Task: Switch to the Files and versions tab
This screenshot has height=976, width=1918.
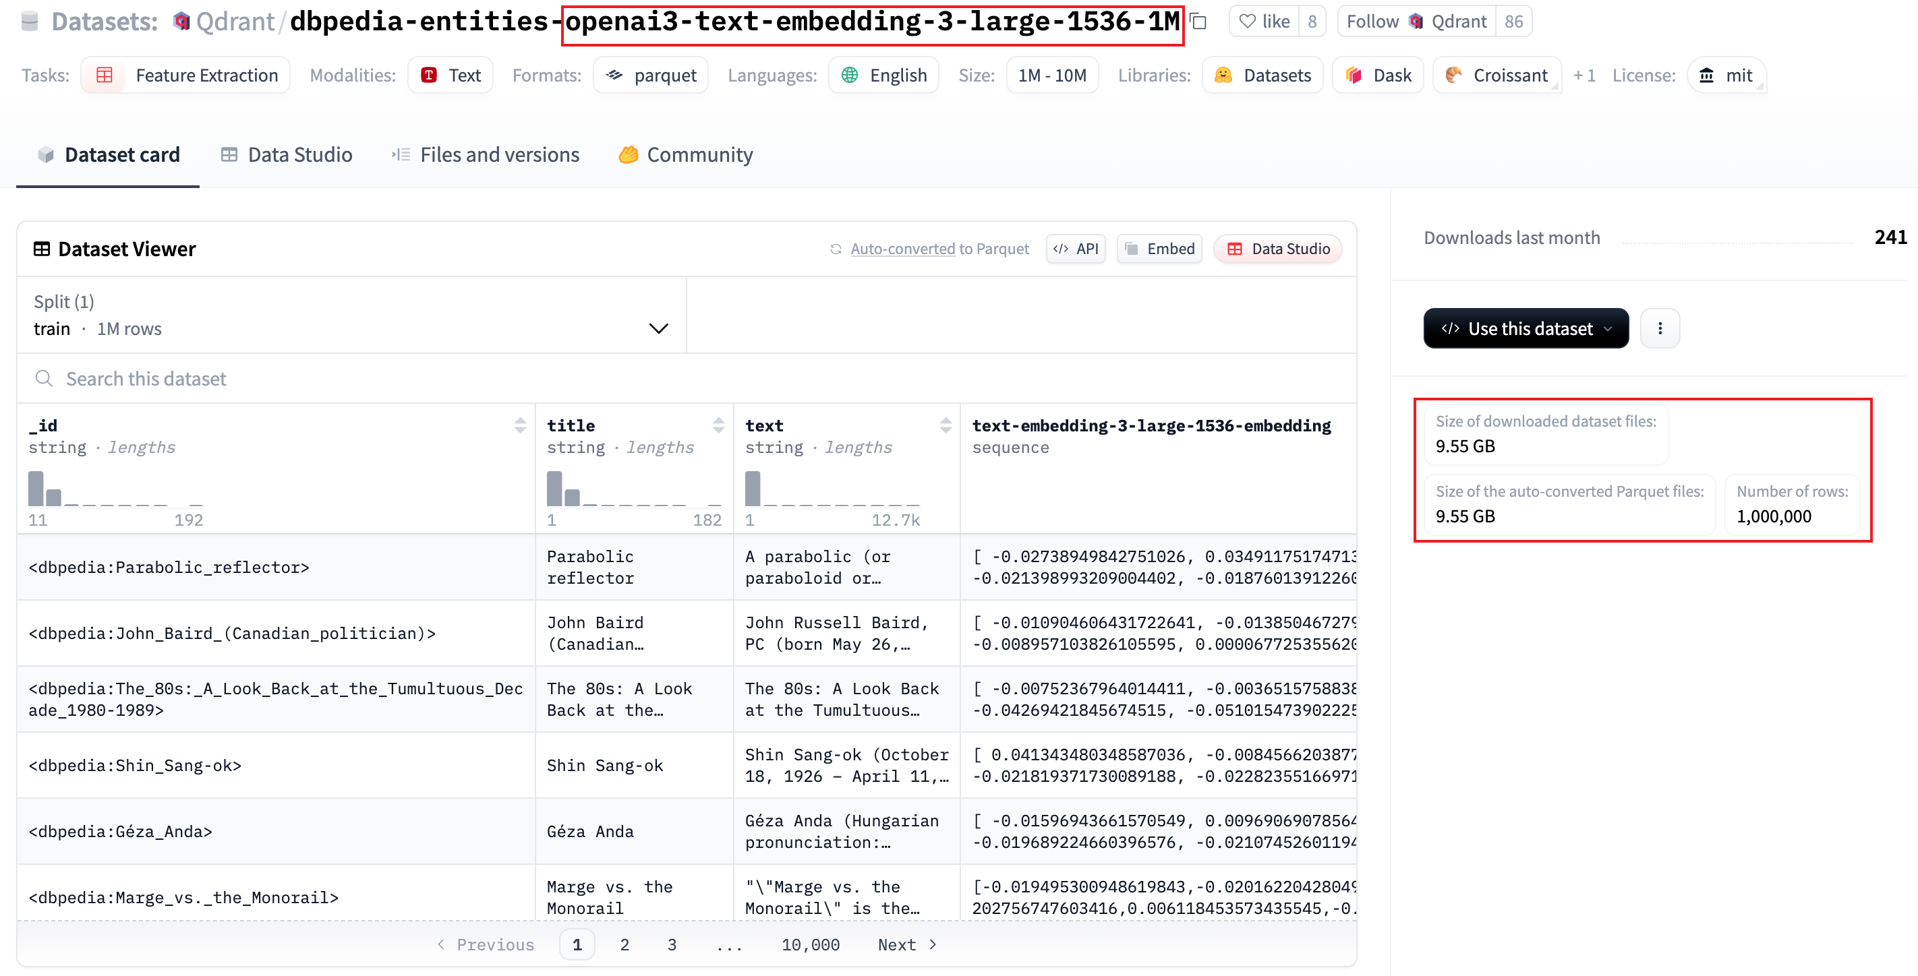Action: 486,155
